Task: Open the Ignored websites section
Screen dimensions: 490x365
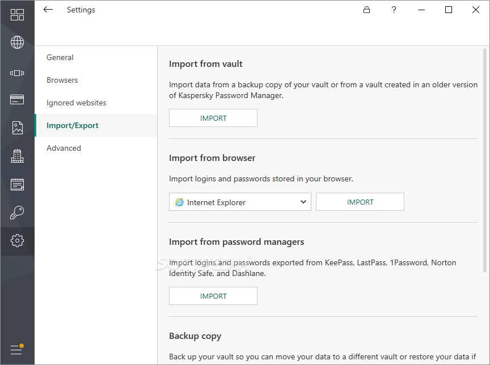Action: (96, 103)
